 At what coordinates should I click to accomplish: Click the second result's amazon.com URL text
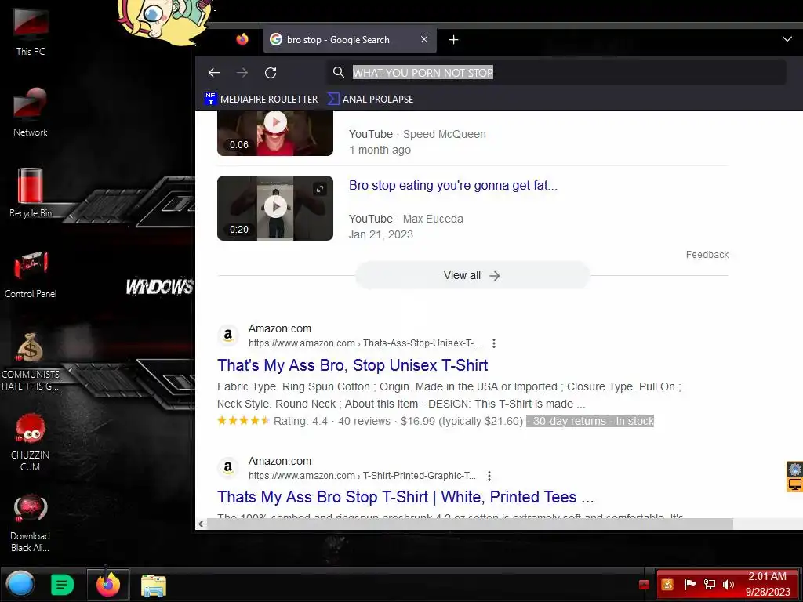(x=362, y=476)
